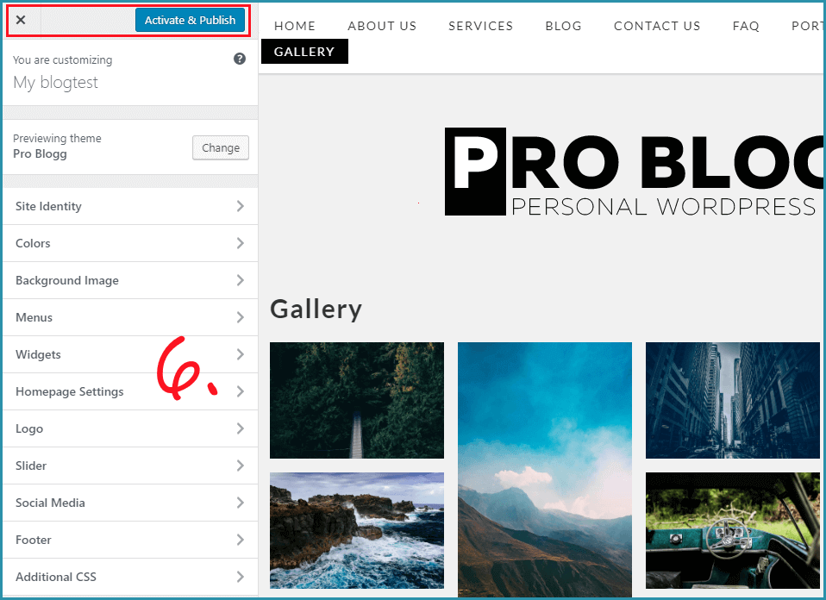826x600 pixels.
Task: Open the Menus panel
Action: point(130,317)
